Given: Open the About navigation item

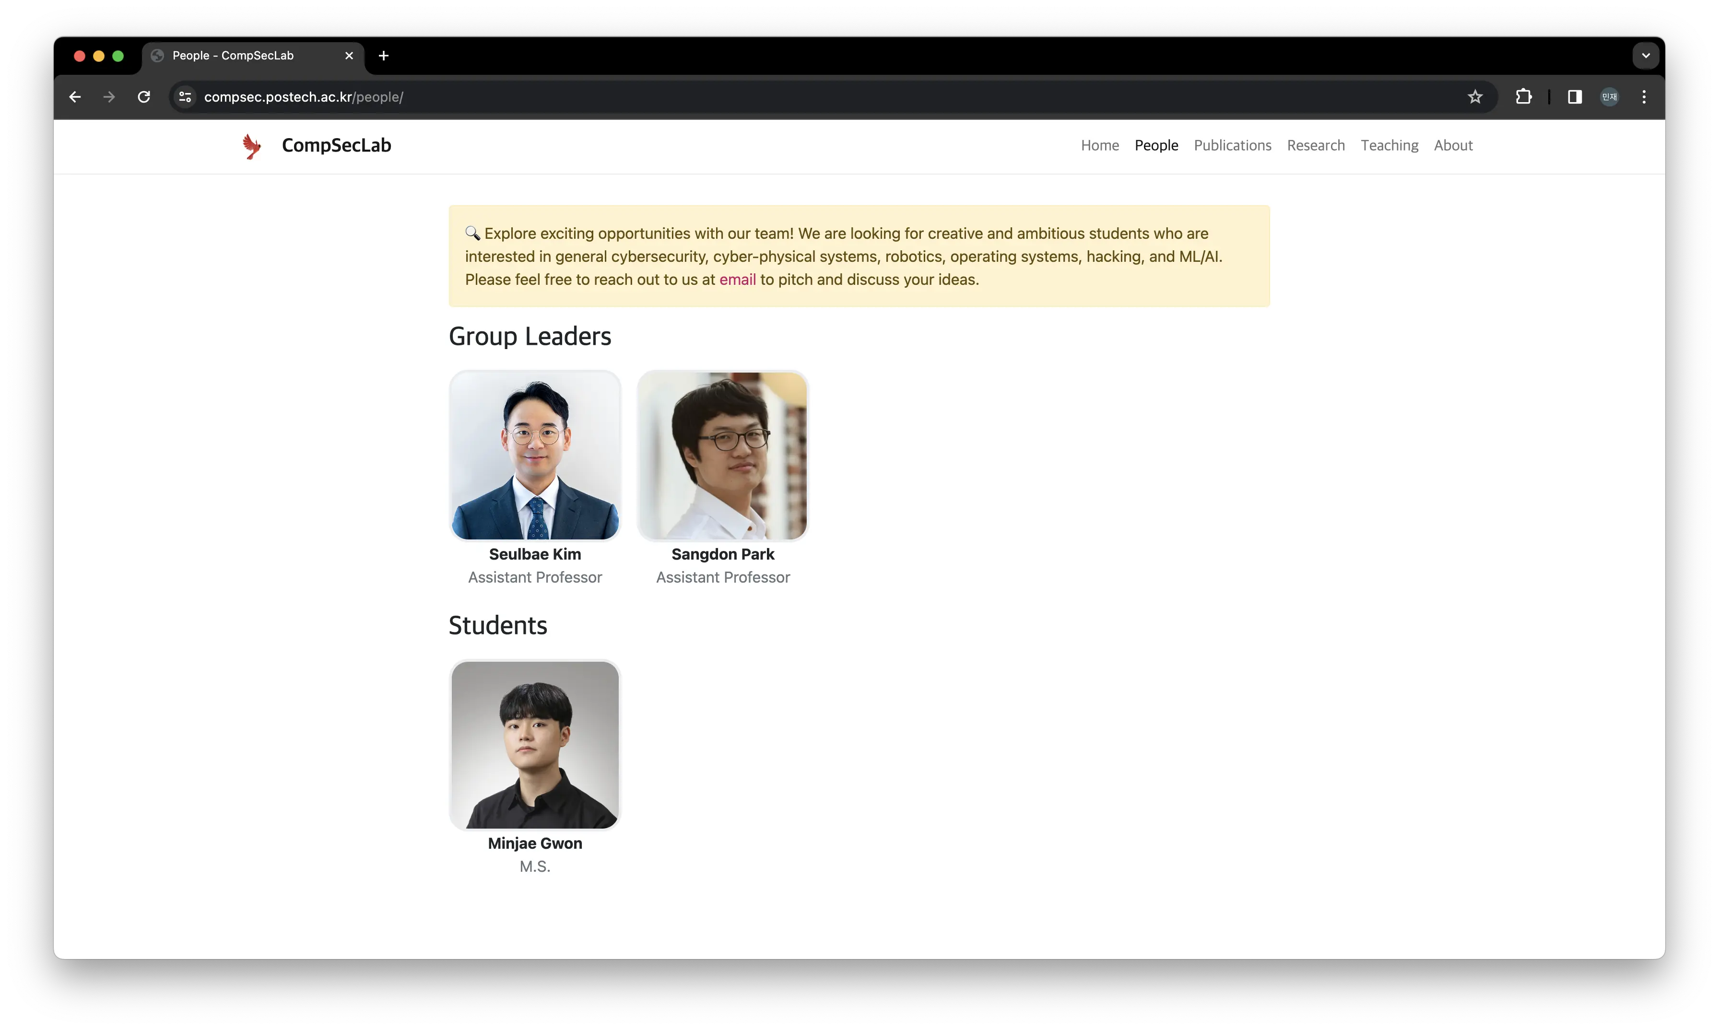Looking at the screenshot, I should click(1453, 145).
